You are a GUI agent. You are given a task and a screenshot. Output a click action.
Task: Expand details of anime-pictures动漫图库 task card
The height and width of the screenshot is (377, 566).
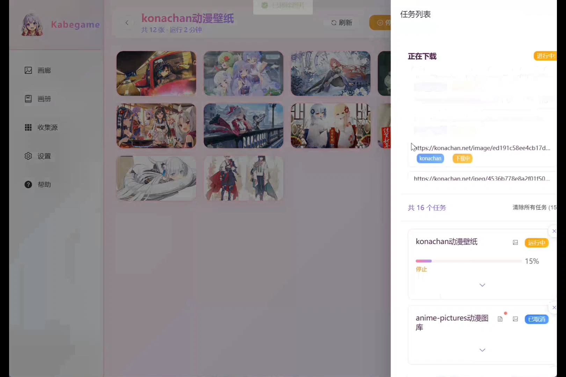pyautogui.click(x=482, y=350)
